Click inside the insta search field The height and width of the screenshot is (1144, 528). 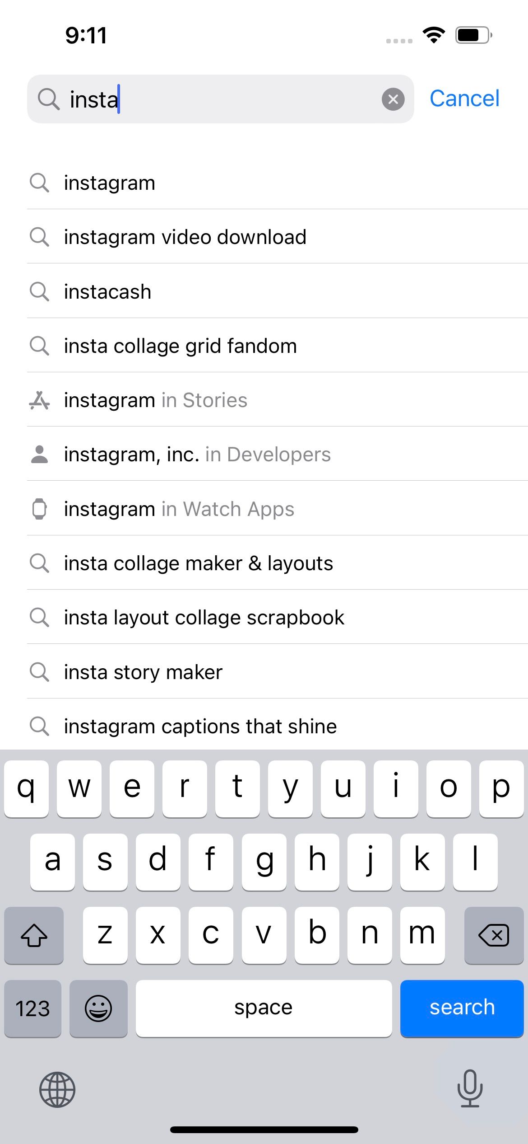point(221,99)
